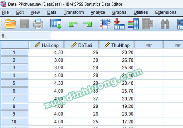Click the Go to case icon
The height and width of the screenshot is (128, 183).
pos(105,24)
